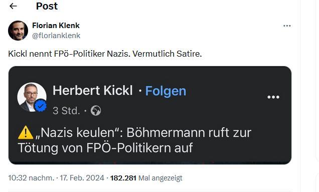
Task: Click the globe public visibility icon
Action: point(96,111)
